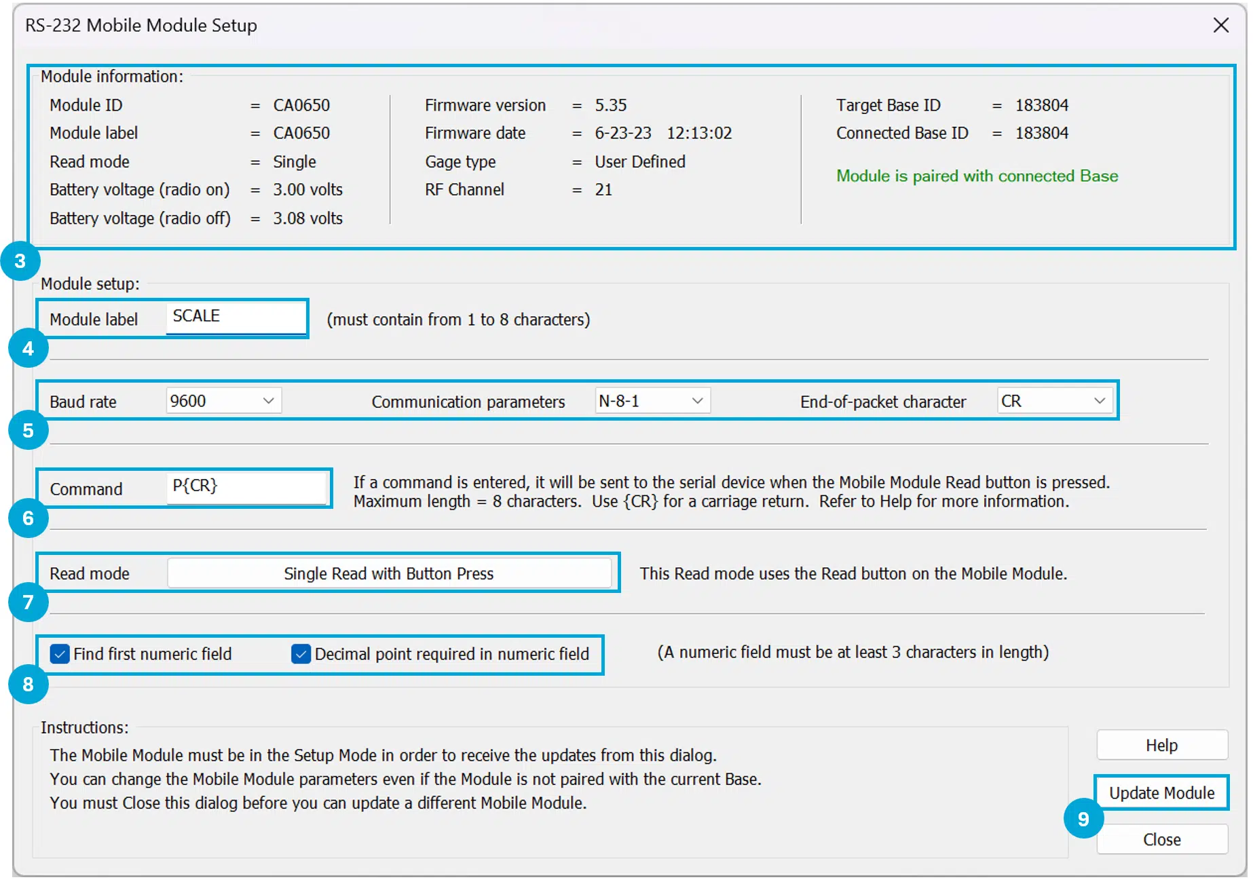The height and width of the screenshot is (884, 1253).
Task: Click the 'You must Close this dialog' instruction line
Action: [318, 803]
